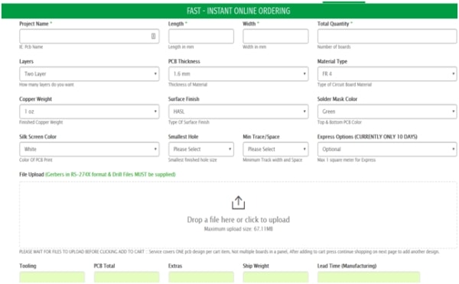
Task: Click the 'Type of Circuit Board Material' hint
Action: pos(344,85)
